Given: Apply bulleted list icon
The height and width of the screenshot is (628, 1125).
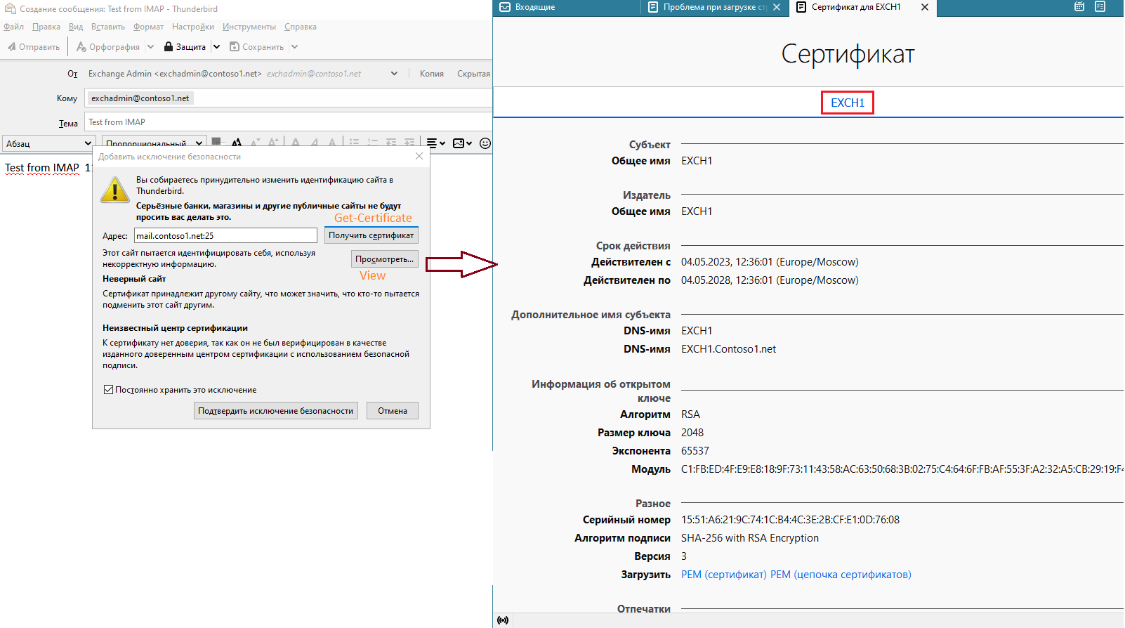Looking at the screenshot, I should [354, 143].
